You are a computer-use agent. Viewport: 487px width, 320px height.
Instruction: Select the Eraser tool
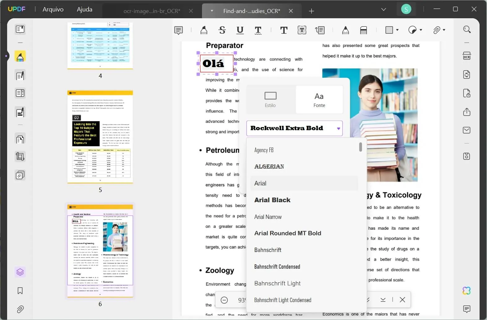[x=364, y=30]
